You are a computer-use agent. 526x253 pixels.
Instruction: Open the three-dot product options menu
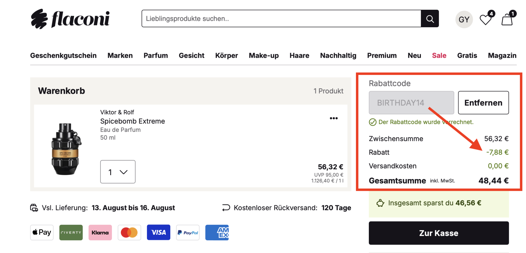click(334, 118)
